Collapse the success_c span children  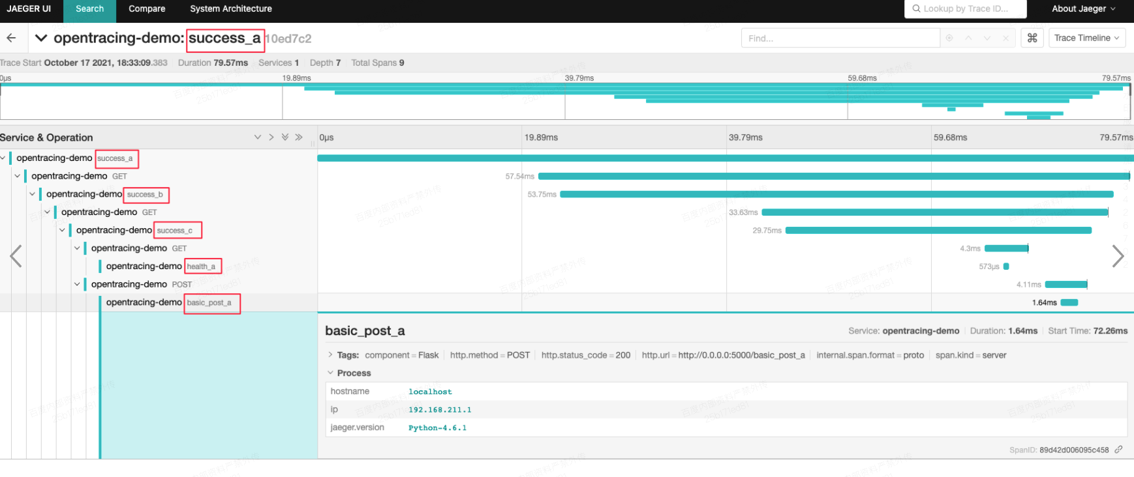click(x=63, y=230)
